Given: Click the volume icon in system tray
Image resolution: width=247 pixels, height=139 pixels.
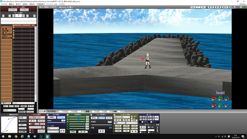Looking at the screenshot, I should (219, 136).
